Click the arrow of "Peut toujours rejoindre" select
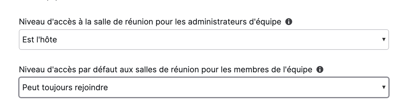The height and width of the screenshot is (111, 397). (384, 87)
